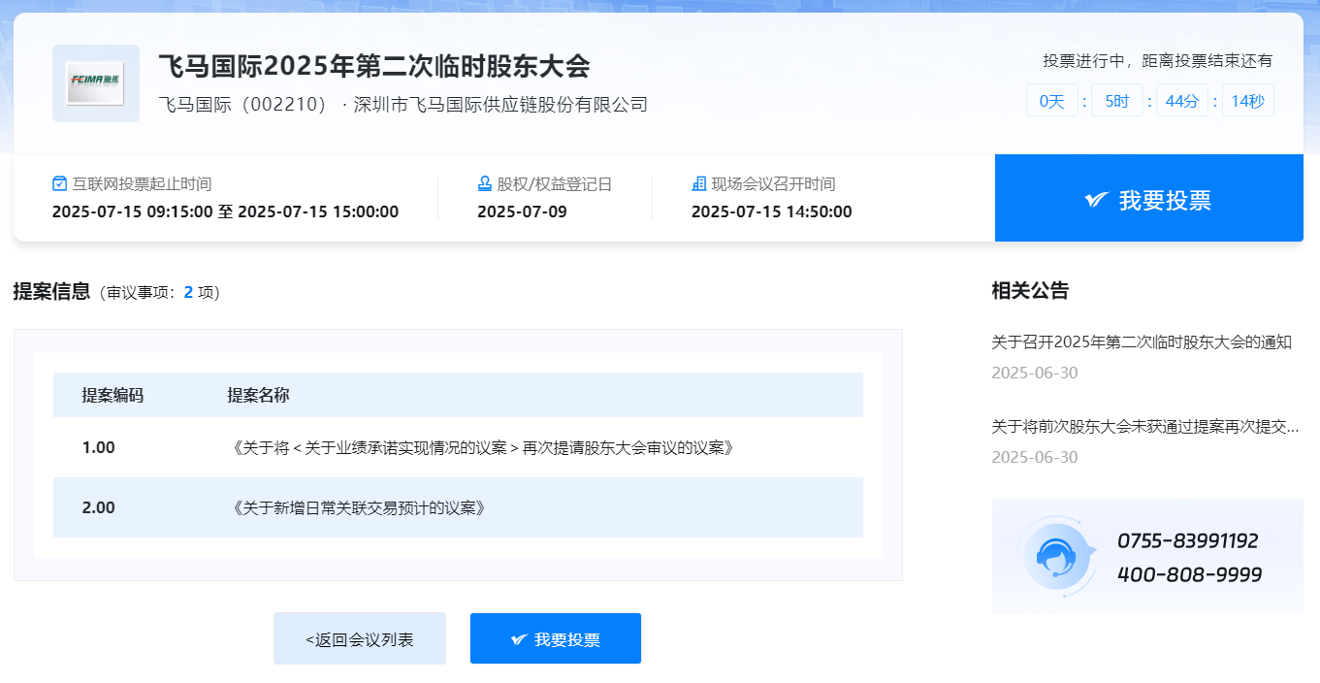Click the calendar icon beside 互联网投票起止时间

59,183
